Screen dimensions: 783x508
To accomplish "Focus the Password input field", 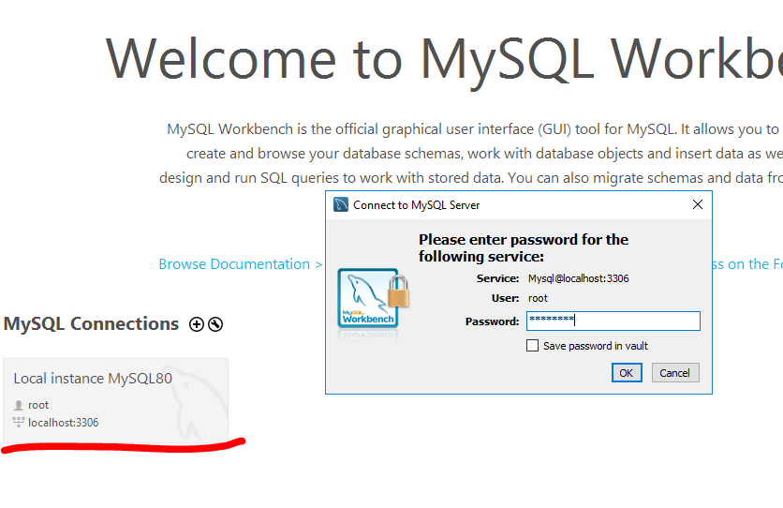I will click(x=613, y=321).
